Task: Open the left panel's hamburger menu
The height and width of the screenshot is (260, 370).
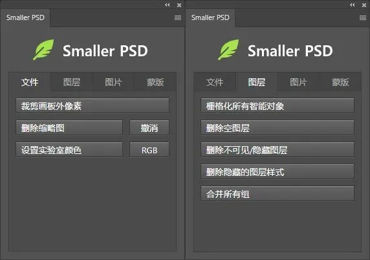Action: pyautogui.click(x=178, y=17)
